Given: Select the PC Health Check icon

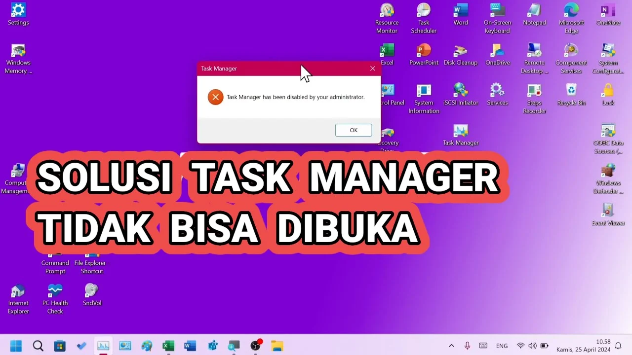Looking at the screenshot, I should 55,299.
